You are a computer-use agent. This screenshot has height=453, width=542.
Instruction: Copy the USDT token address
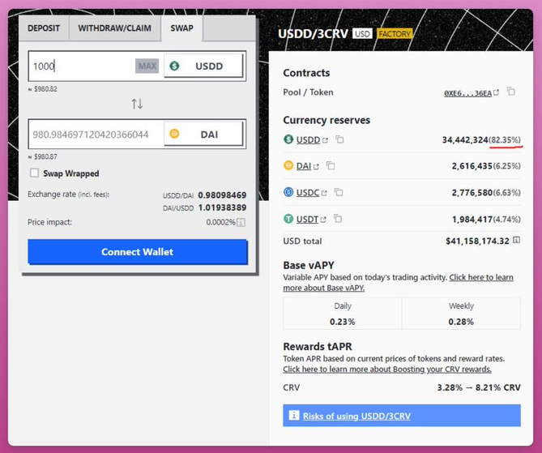tap(338, 219)
